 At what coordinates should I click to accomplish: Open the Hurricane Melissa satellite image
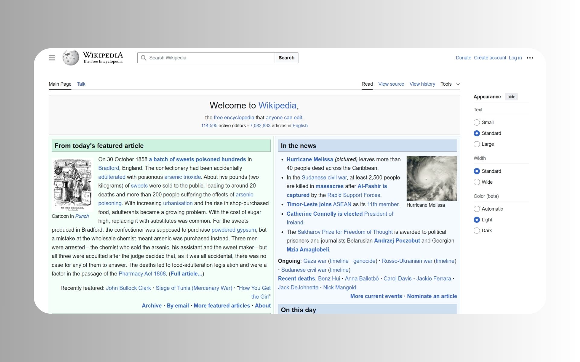pyautogui.click(x=431, y=178)
